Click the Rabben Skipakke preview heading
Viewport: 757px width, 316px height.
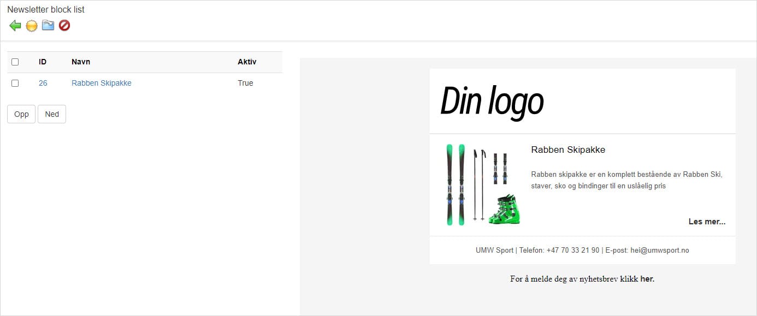(x=568, y=150)
